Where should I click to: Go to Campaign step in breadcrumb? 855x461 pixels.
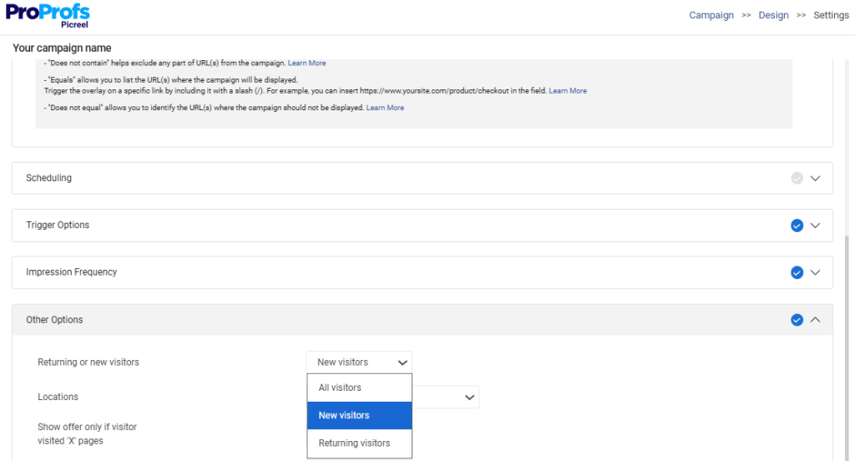point(711,15)
